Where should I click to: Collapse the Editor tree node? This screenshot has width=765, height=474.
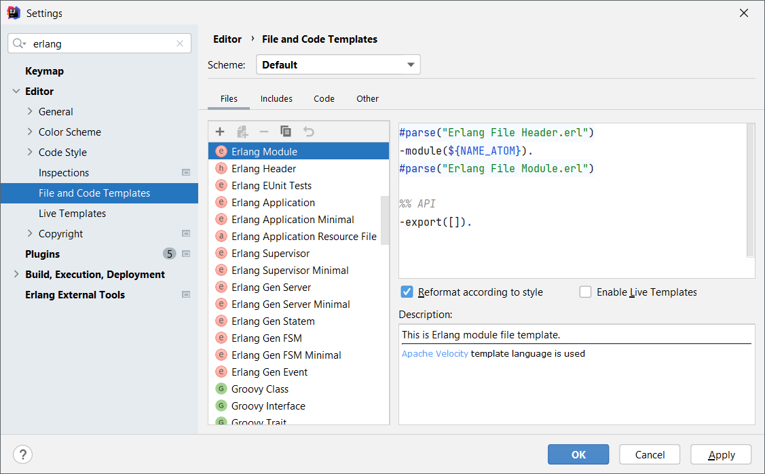pyautogui.click(x=16, y=91)
